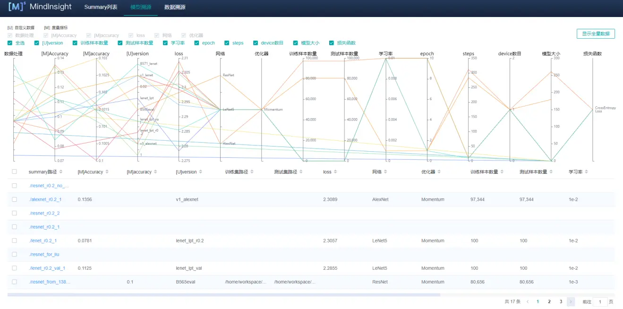Uncheck the 模型大小 checkbox
The height and width of the screenshot is (309, 623).
click(296, 43)
